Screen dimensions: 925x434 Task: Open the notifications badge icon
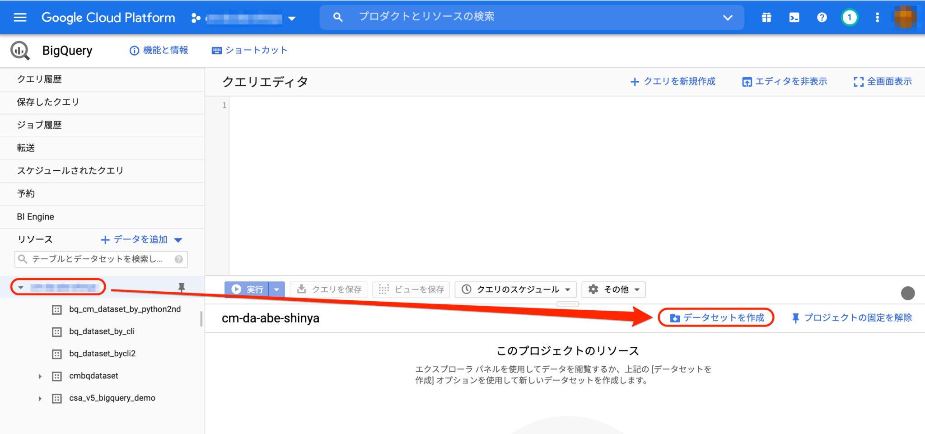coord(850,17)
